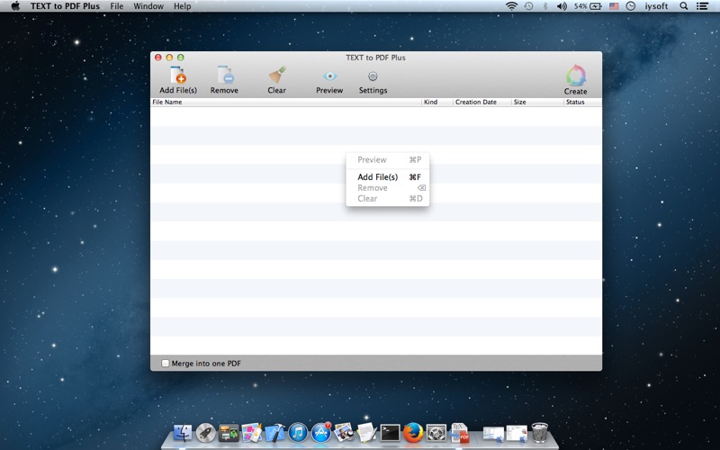Choose Add File(s) in the context menu

pyautogui.click(x=388, y=176)
